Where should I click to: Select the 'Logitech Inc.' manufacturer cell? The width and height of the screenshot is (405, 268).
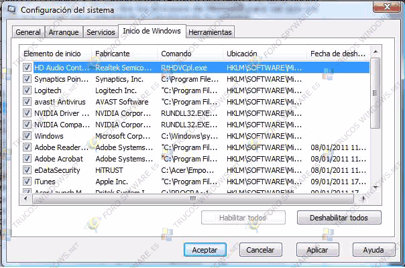tap(116, 90)
